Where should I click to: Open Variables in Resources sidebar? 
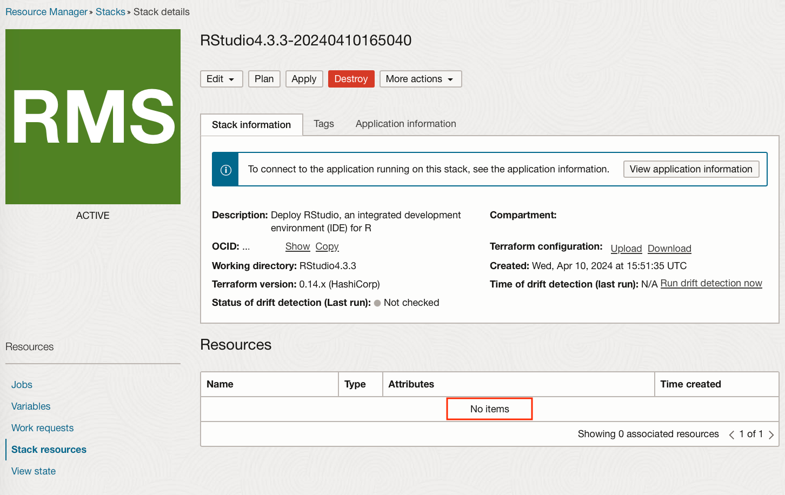point(31,406)
